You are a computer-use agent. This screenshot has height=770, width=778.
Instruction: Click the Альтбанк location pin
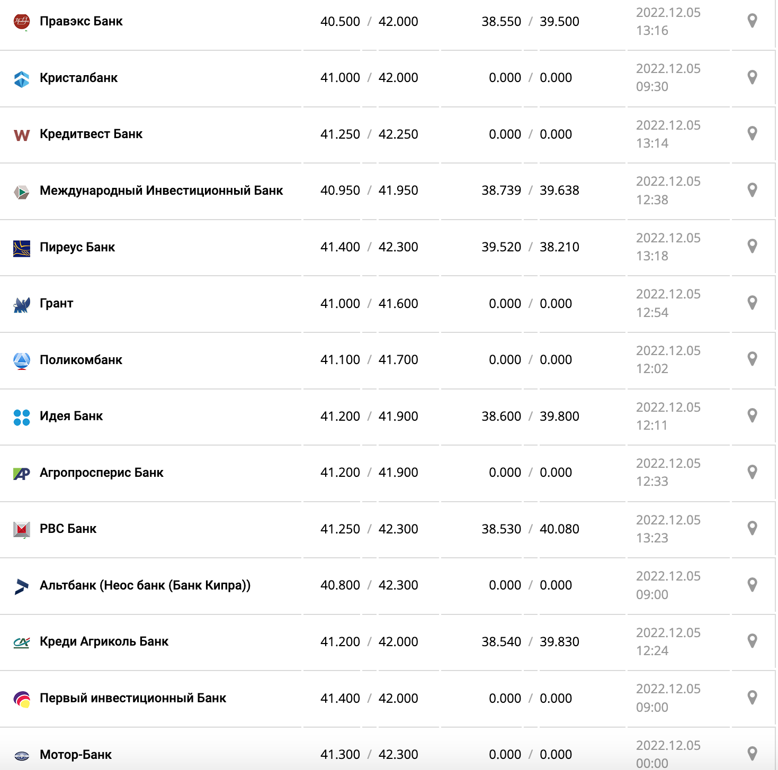pos(752,585)
